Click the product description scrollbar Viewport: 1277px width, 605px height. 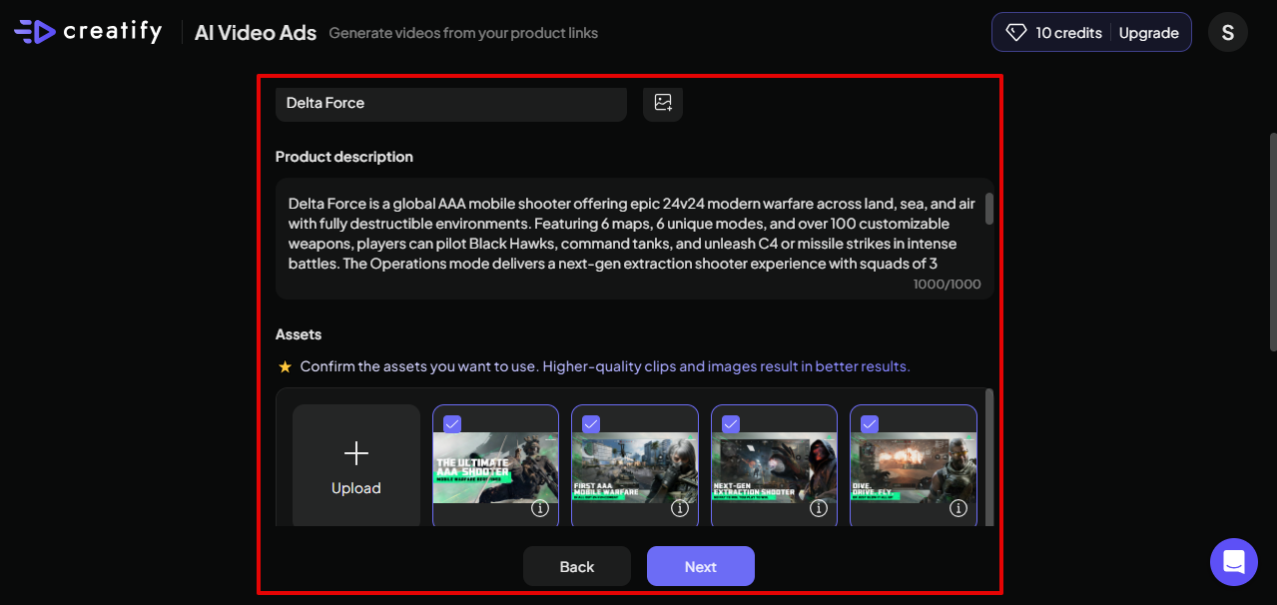coord(989,210)
